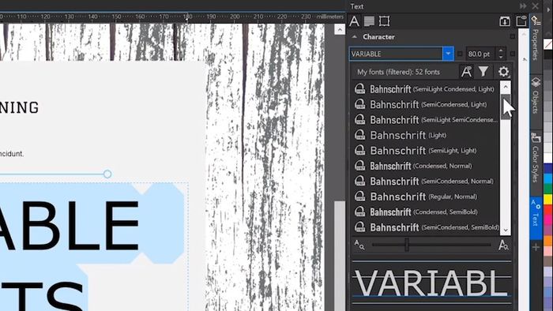
Task: Open the font filter funnel
Action: click(x=483, y=72)
